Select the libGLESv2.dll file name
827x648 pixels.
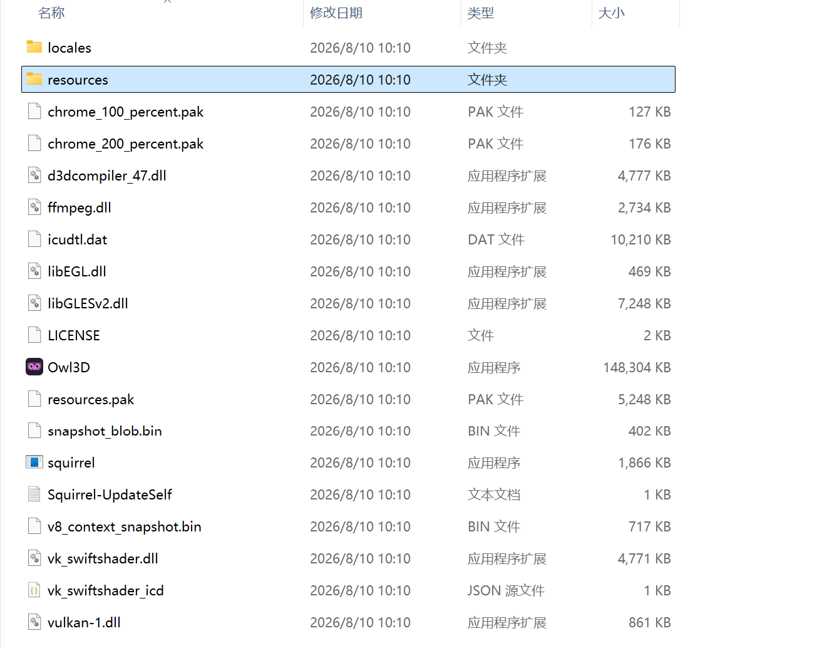[x=88, y=303]
